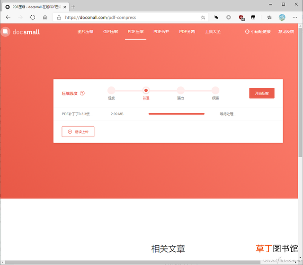
Task: Click the horizontal page scrollbar
Action: [133, 262]
